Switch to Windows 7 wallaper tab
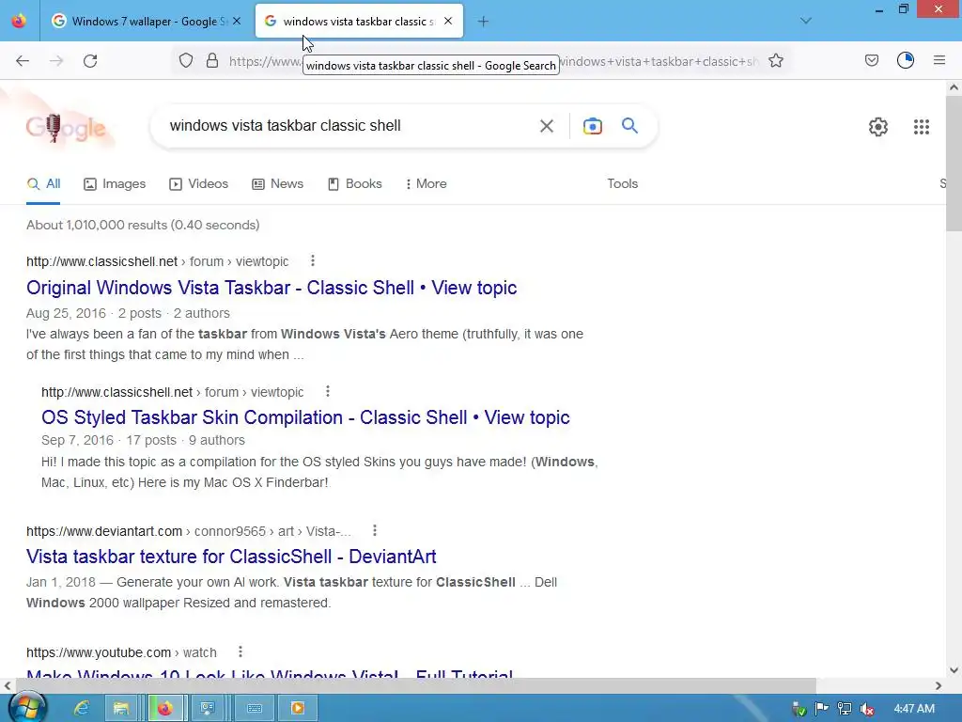 pyautogui.click(x=146, y=21)
